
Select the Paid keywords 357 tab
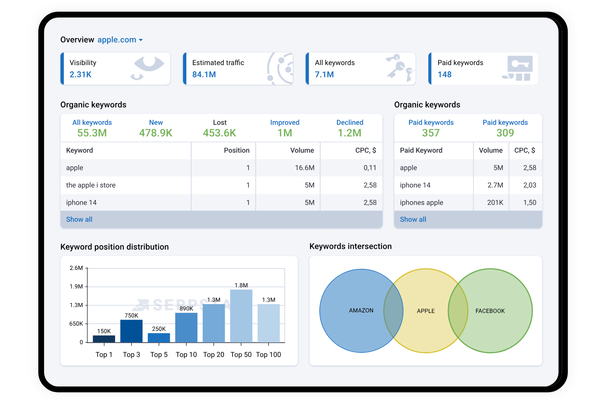431,128
